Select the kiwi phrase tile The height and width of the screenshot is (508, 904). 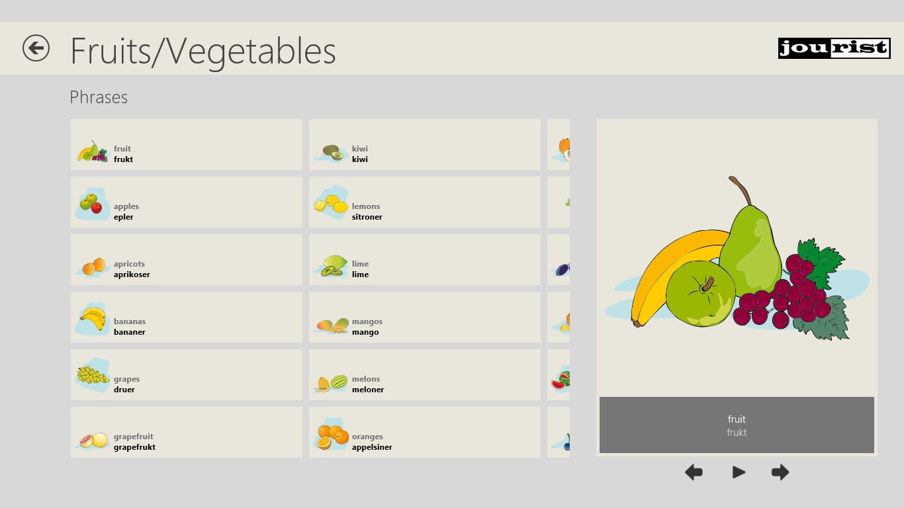(425, 145)
